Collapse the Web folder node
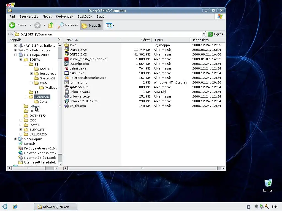The image size is (282, 211). [31, 83]
